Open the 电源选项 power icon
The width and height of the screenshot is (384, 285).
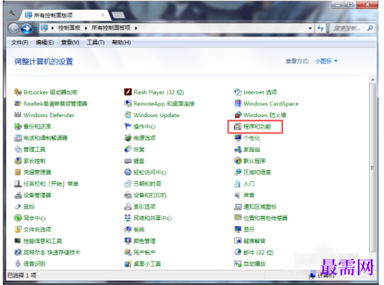coord(128,138)
